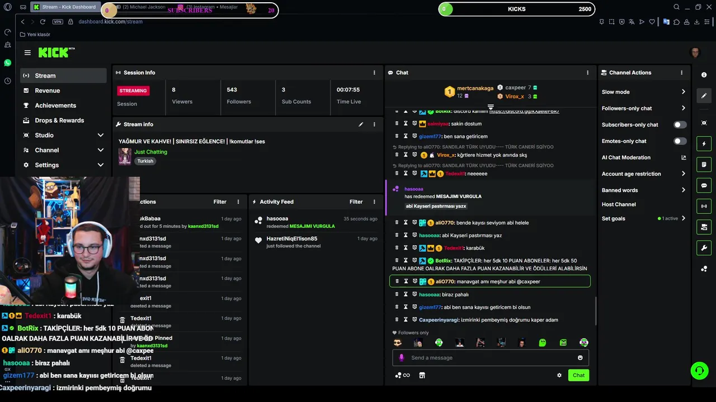Screen dimensions: 716x402
Task: Open the document icon in right sidebar
Action: click(x=704, y=165)
